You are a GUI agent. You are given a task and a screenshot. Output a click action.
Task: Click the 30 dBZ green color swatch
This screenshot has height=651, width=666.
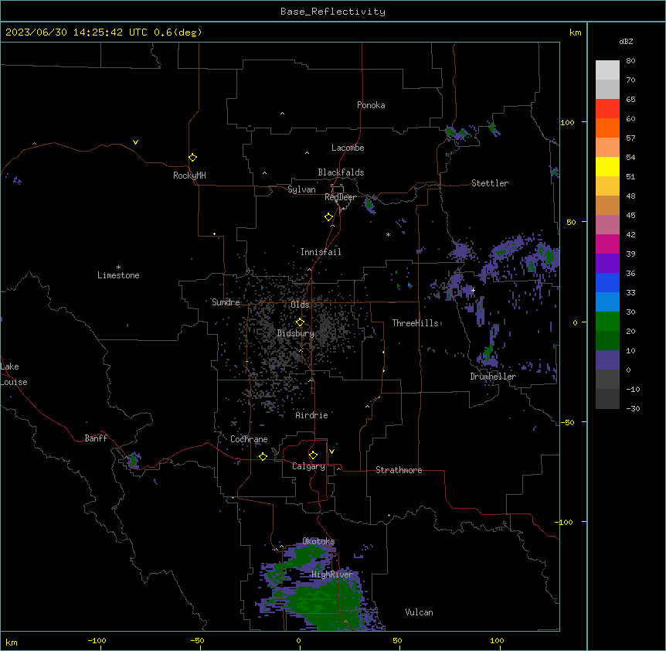pos(607,322)
